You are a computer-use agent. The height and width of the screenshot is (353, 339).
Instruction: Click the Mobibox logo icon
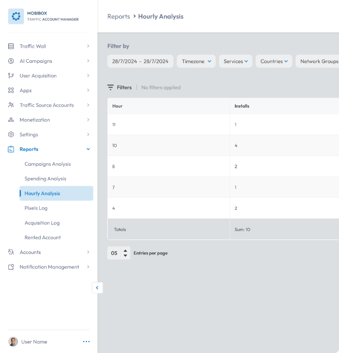tap(16, 16)
